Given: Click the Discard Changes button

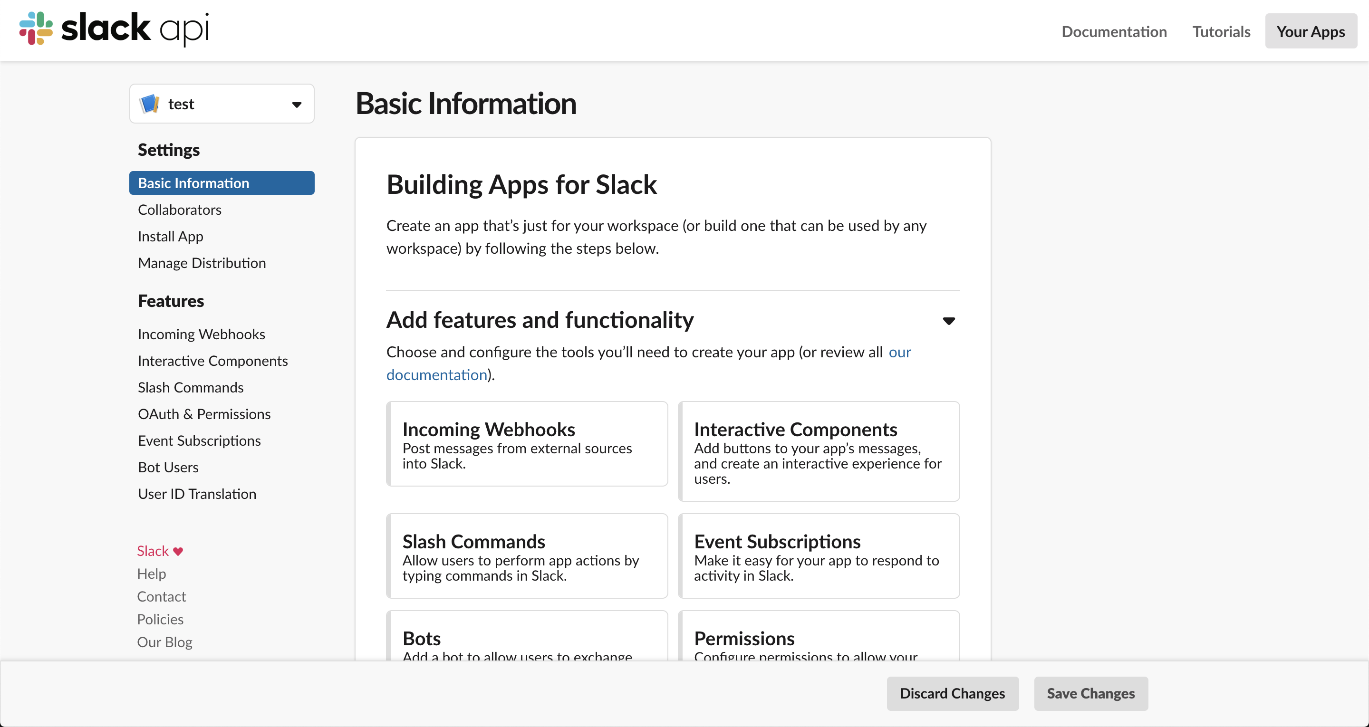Looking at the screenshot, I should (952, 694).
